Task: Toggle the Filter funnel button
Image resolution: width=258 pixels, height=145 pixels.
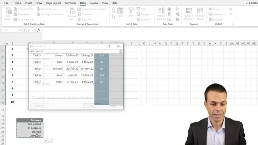Action: point(131,12)
